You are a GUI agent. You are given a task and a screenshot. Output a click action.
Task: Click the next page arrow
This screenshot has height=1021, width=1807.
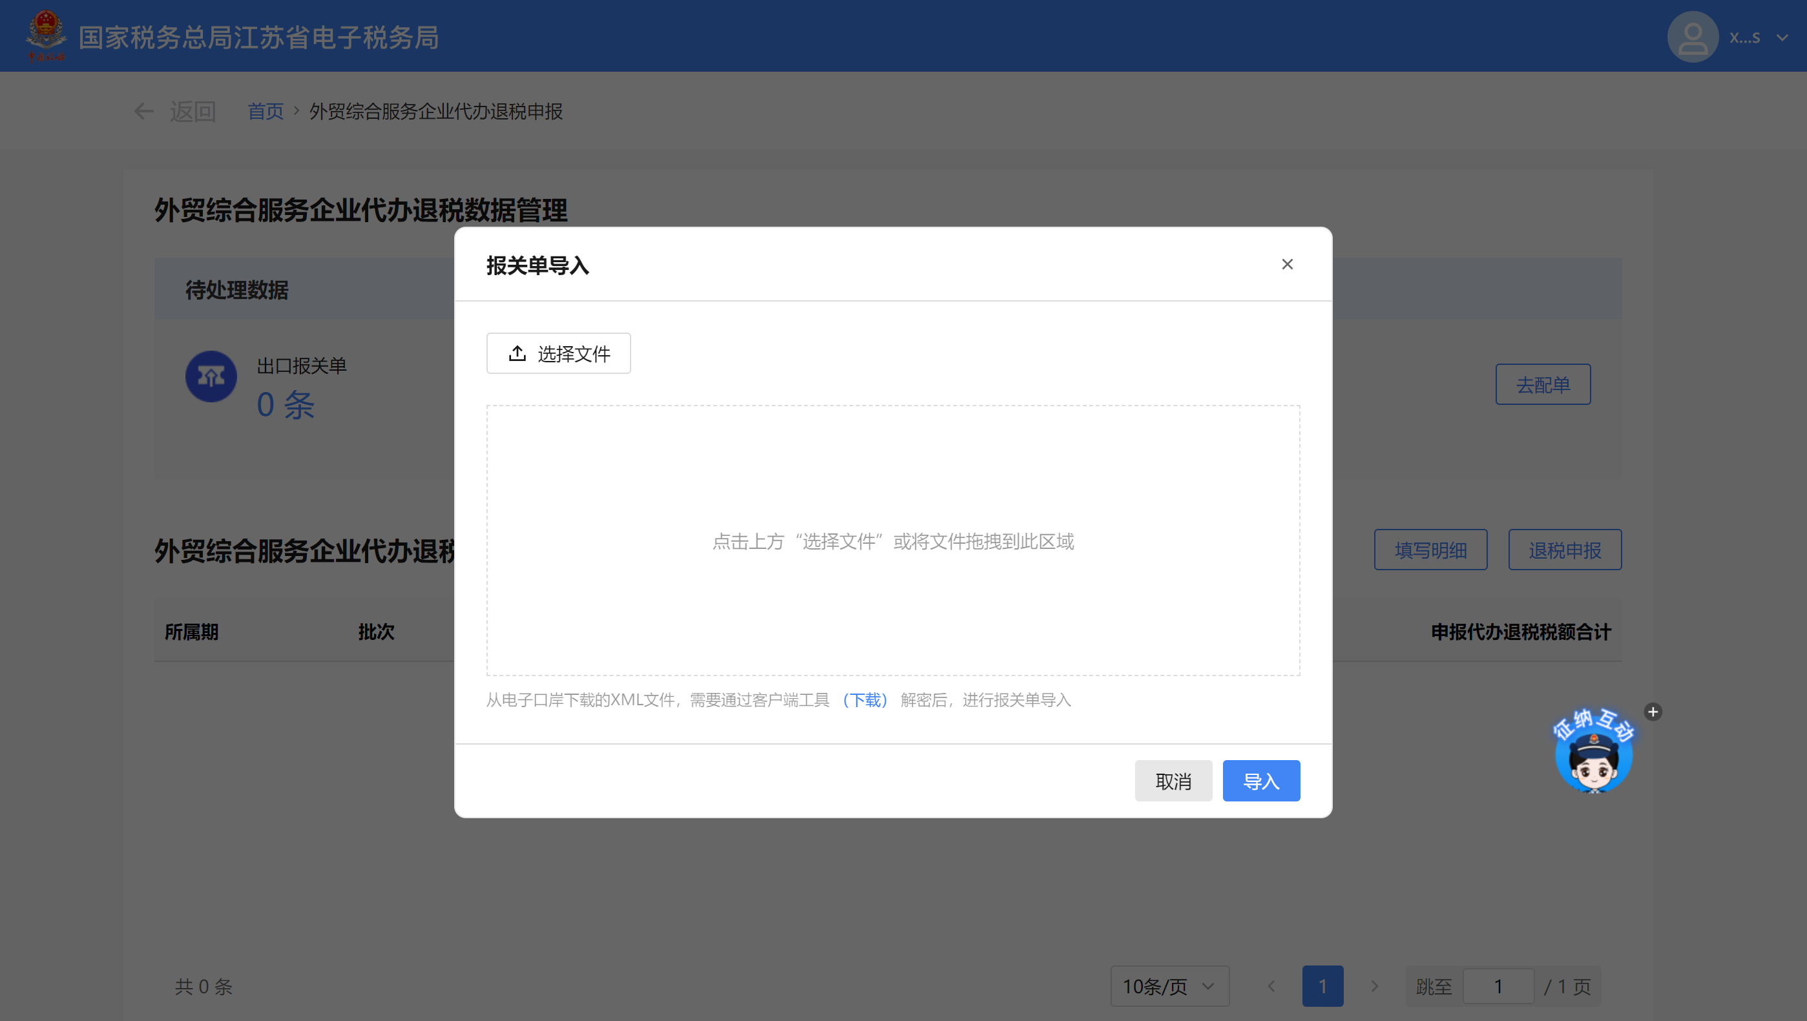1374,986
